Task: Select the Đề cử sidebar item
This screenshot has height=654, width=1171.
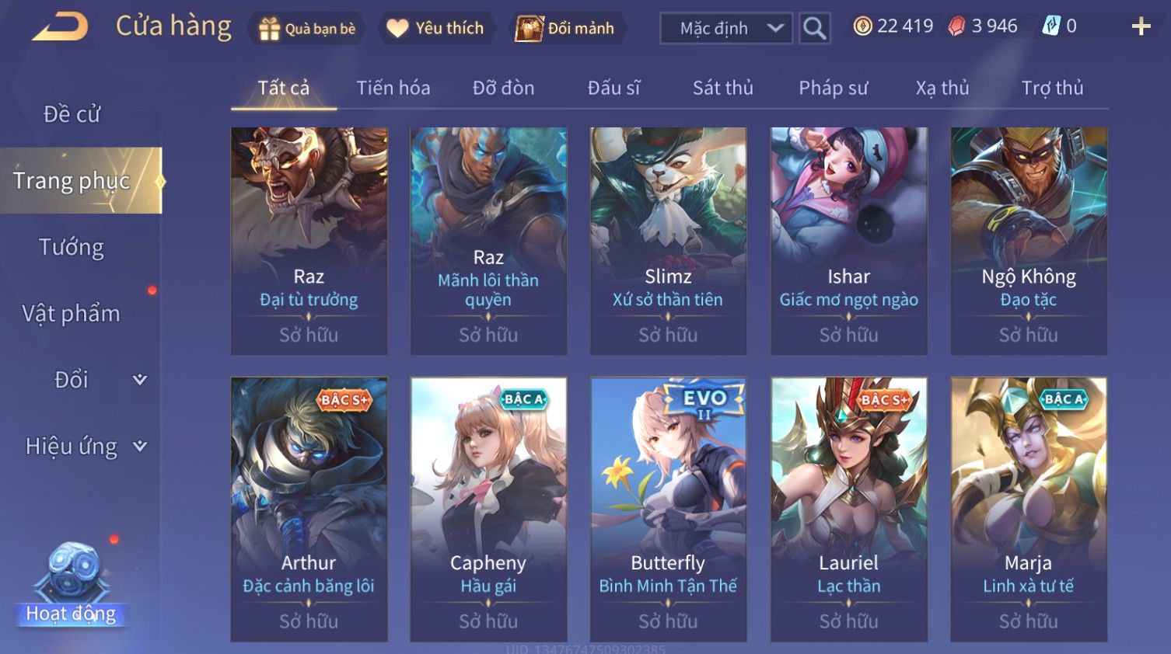Action: click(x=72, y=114)
